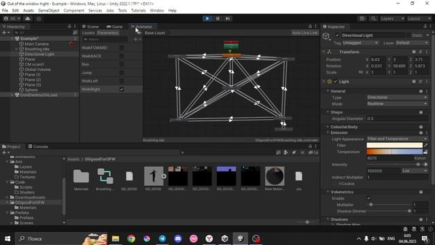
Task: Open the Unity cloud services icon
Action: tap(27, 18)
